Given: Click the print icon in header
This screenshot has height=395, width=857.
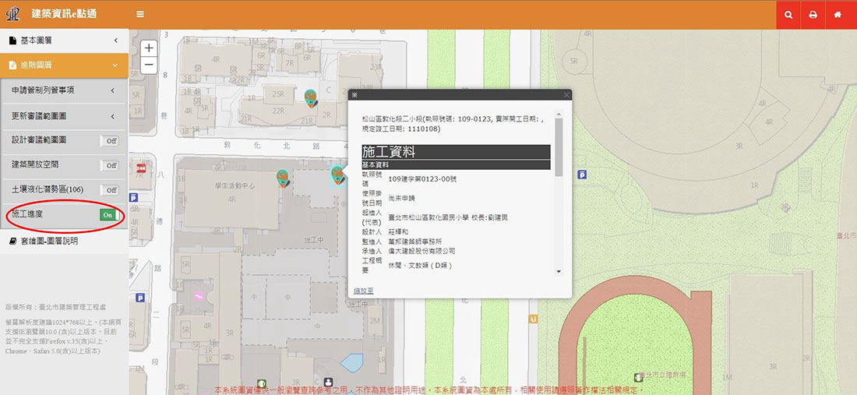Looking at the screenshot, I should [813, 15].
